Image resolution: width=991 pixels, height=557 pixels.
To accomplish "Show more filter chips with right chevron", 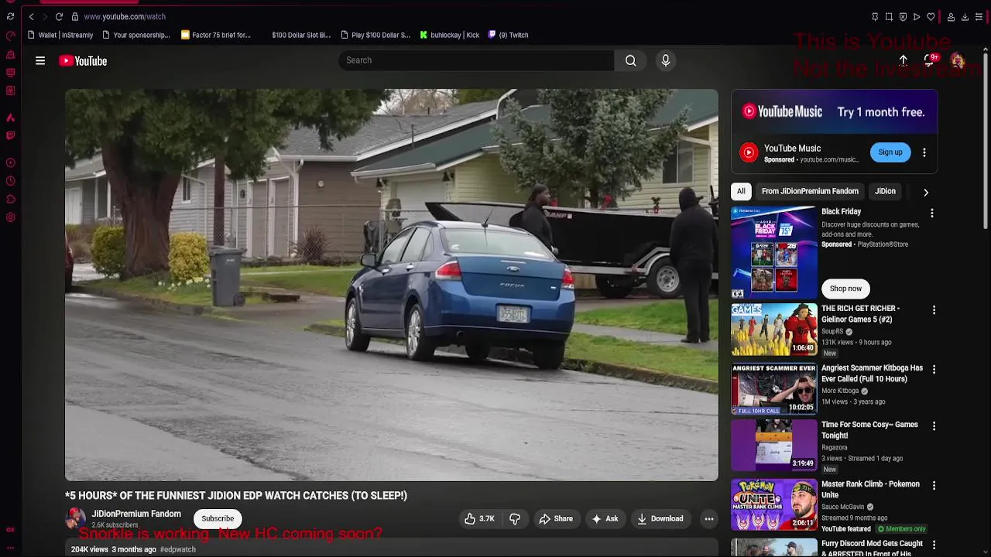I will (x=926, y=192).
